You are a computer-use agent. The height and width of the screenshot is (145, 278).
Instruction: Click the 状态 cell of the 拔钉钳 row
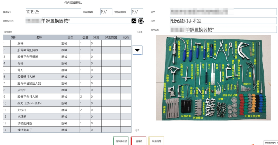126,90
